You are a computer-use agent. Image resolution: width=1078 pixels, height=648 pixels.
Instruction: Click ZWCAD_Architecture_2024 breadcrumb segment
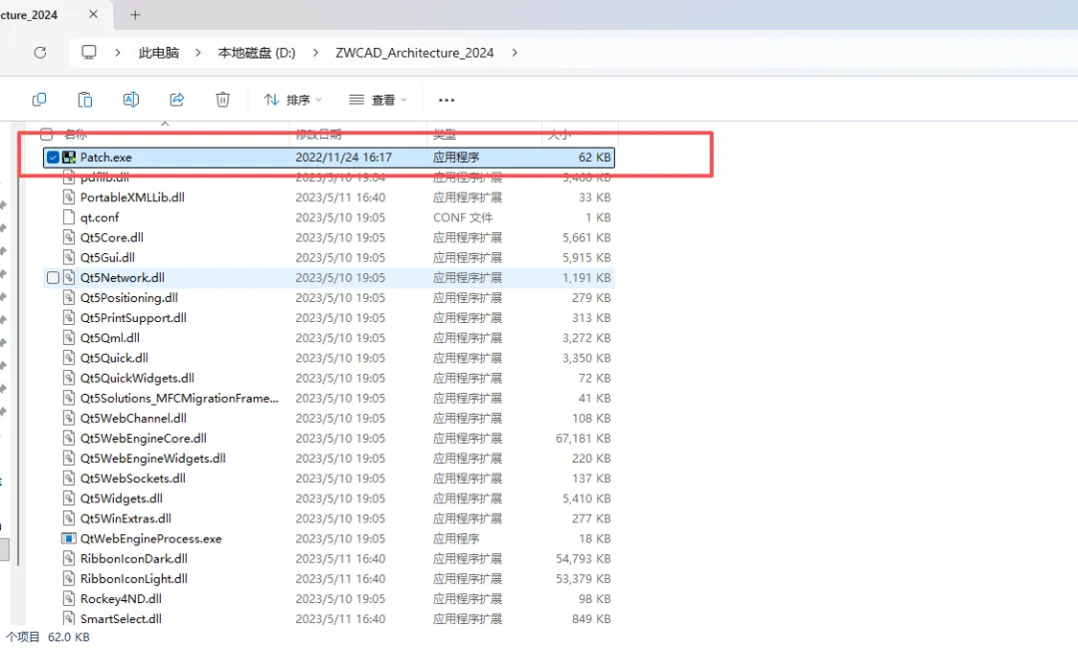(x=414, y=53)
